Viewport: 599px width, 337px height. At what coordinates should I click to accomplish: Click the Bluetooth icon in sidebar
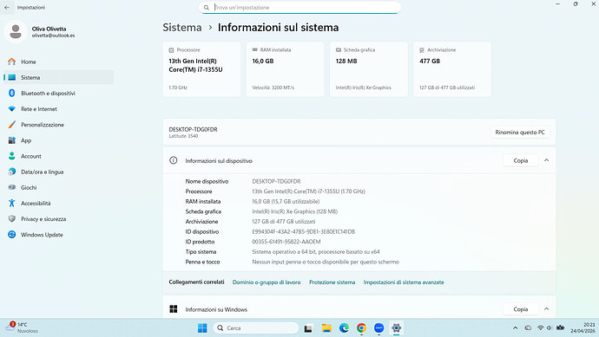12,93
